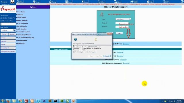Click the taskbar clock

[x=179, y=101]
